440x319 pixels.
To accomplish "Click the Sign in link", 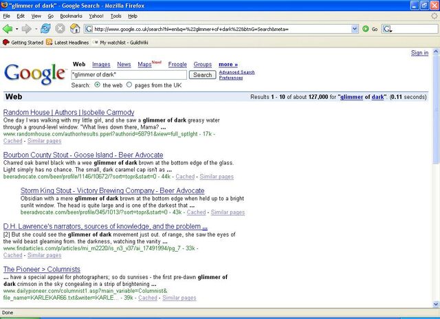I will point(419,53).
